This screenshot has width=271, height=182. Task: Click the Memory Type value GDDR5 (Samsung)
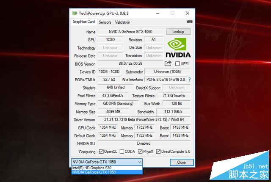(118, 103)
